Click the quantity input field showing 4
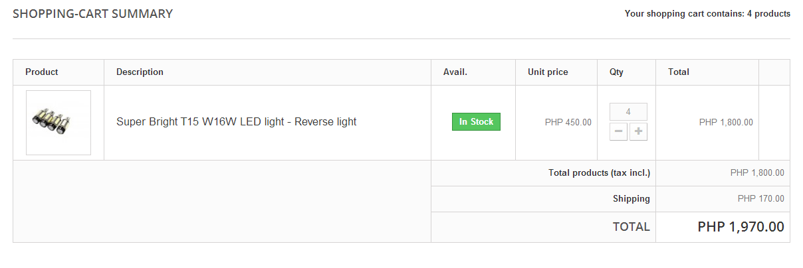Image resolution: width=803 pixels, height=268 pixels. tap(628, 111)
